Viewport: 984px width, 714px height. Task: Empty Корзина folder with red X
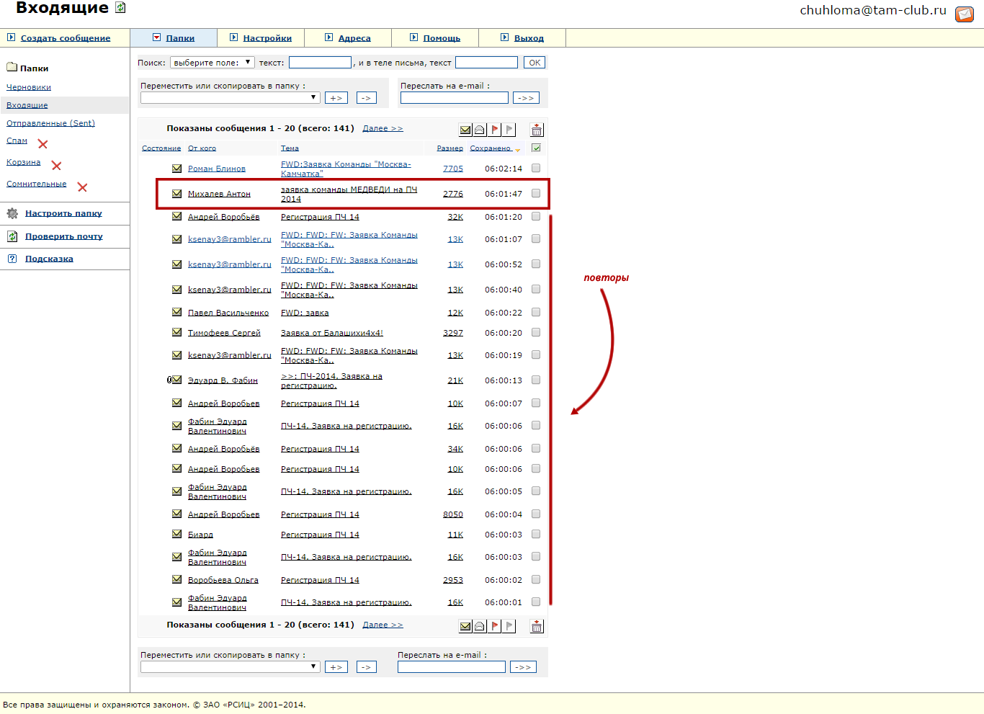56,166
